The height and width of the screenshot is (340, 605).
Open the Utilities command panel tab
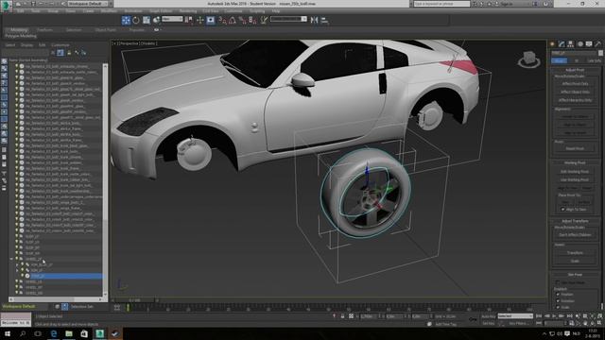click(x=598, y=44)
